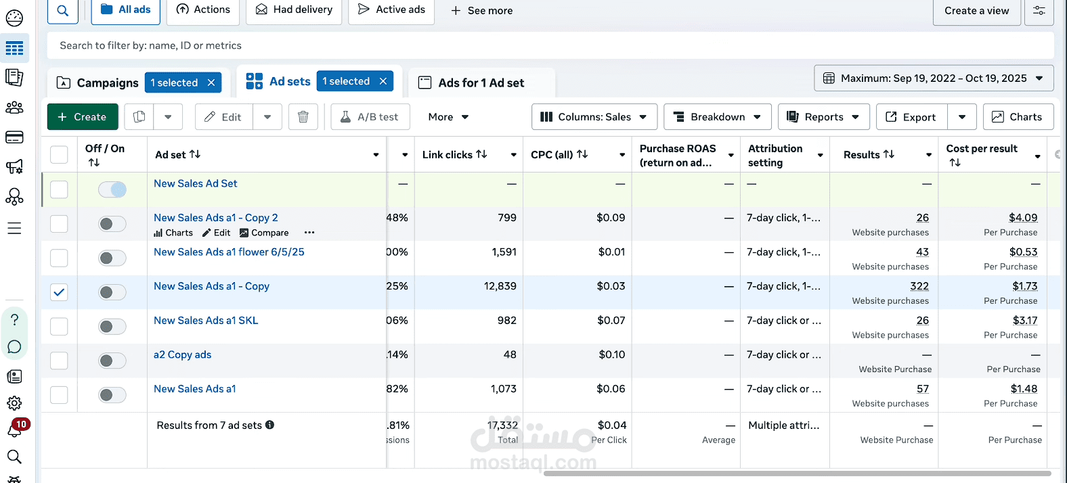Click the horizontal scrollbar at table bottom
1067x483 pixels.
click(x=798, y=474)
